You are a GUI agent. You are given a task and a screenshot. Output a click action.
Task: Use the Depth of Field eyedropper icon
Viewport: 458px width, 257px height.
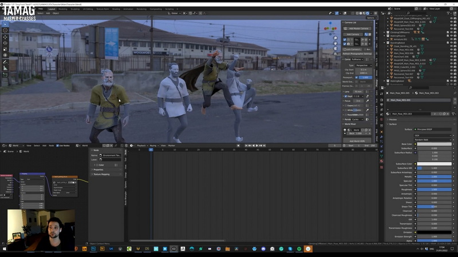(x=368, y=96)
